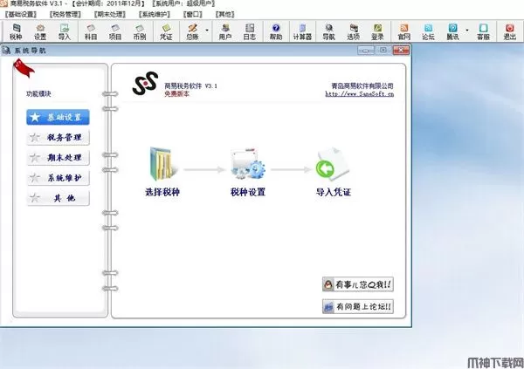Click the 税种设置 gear window icon
Image resolution: width=524 pixels, height=369 pixels.
tap(248, 164)
